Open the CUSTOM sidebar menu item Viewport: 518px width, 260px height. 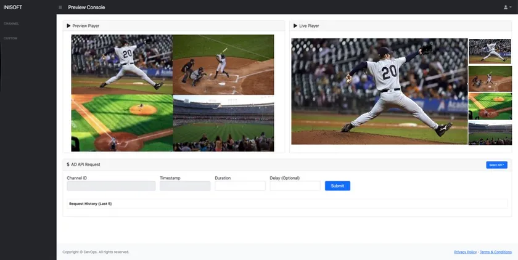(10, 38)
